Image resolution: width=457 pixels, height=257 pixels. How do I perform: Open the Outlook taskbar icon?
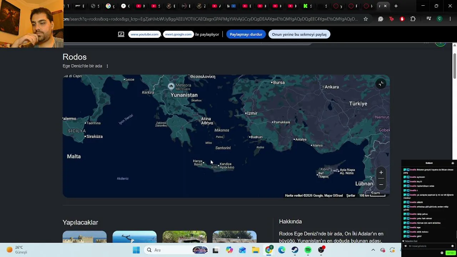(242, 250)
